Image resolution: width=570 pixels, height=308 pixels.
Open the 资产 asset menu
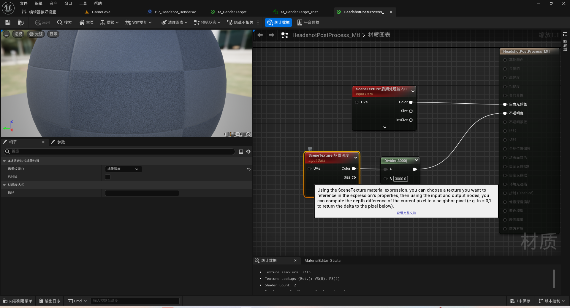53,4
